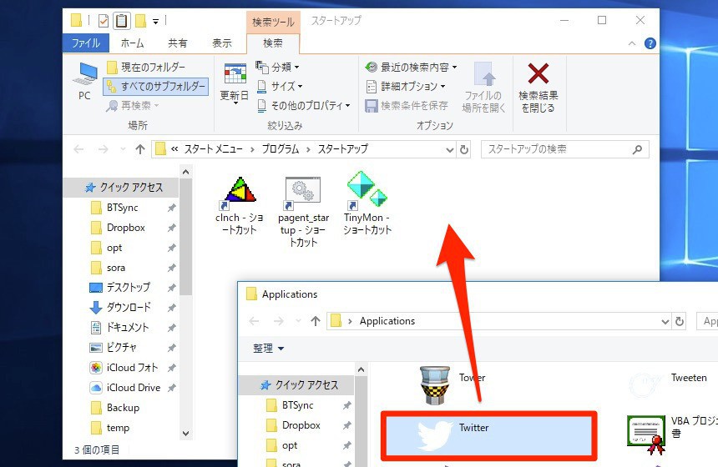Click プログラム breadcrumb segment
Image resolution: width=718 pixels, height=467 pixels.
coord(281,149)
